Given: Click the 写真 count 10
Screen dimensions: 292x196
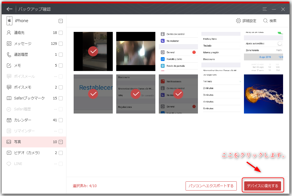Looking at the screenshot, I should pyautogui.click(x=55, y=142).
